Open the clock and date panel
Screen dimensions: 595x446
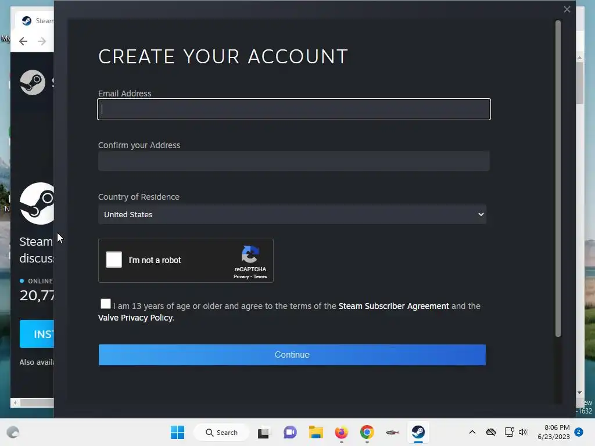[x=554, y=432]
